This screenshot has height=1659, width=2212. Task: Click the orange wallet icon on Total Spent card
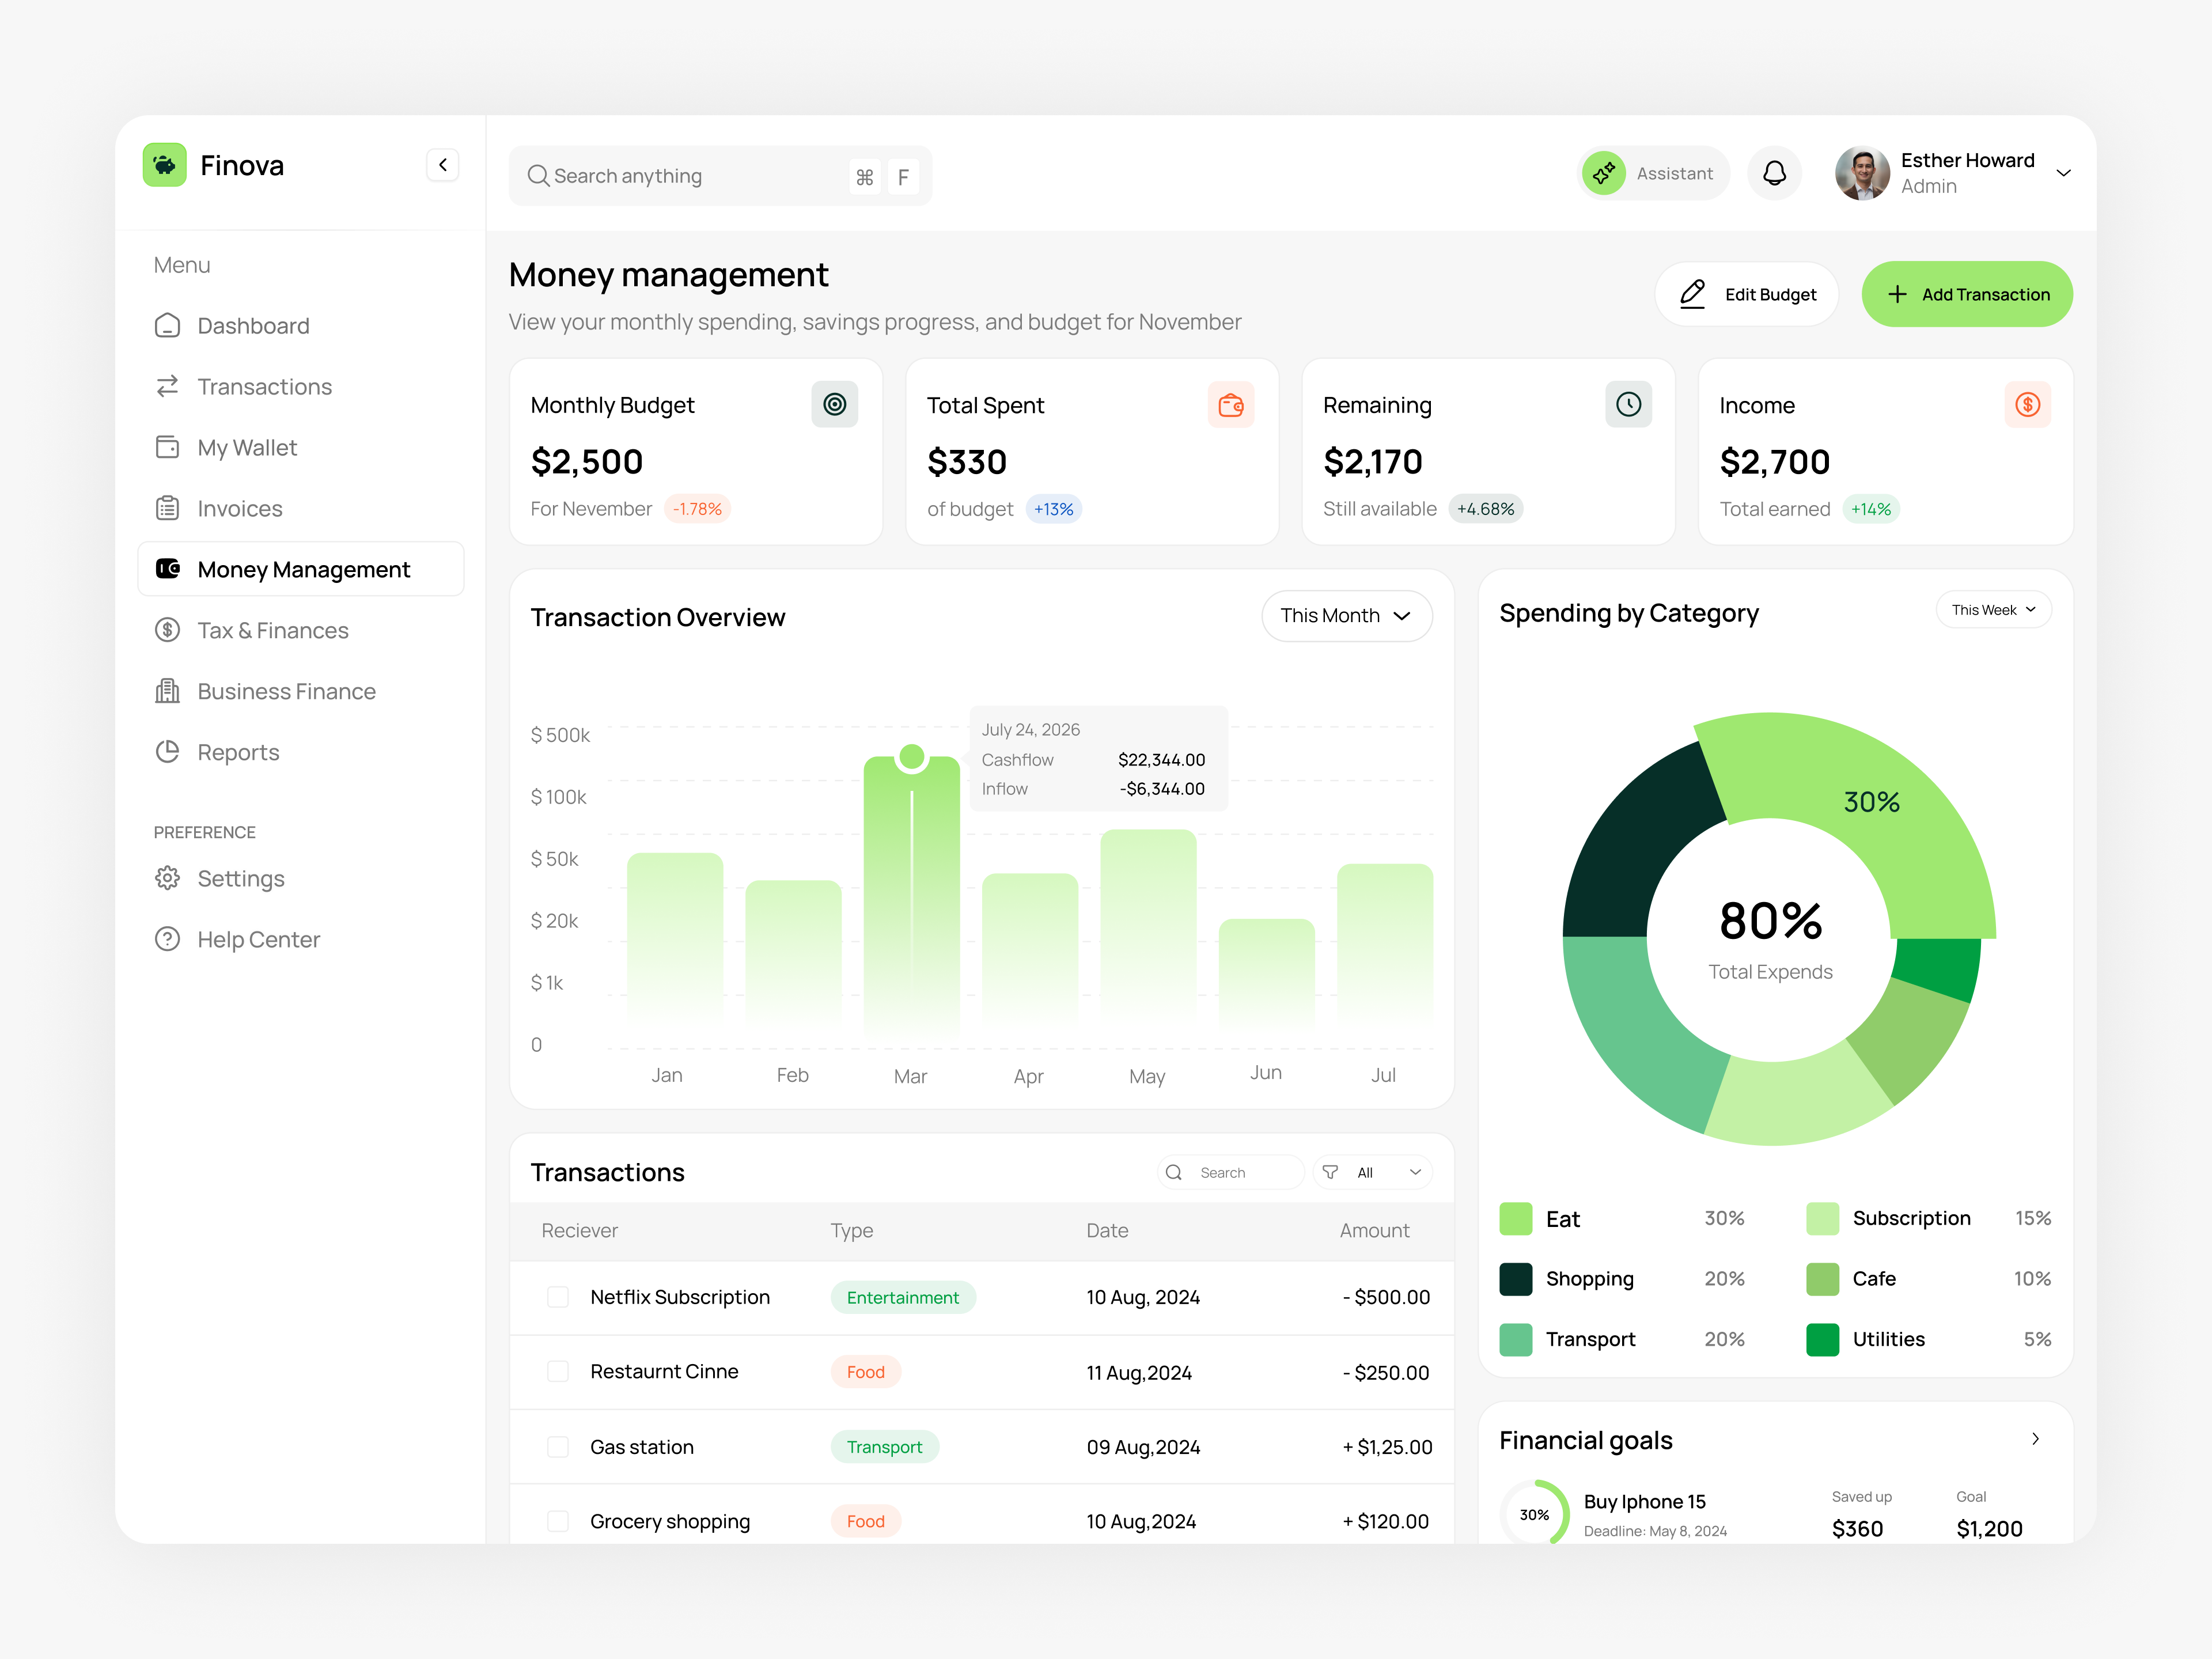1231,405
